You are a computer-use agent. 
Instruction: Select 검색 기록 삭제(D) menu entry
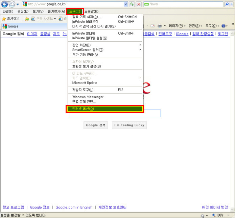(105, 17)
